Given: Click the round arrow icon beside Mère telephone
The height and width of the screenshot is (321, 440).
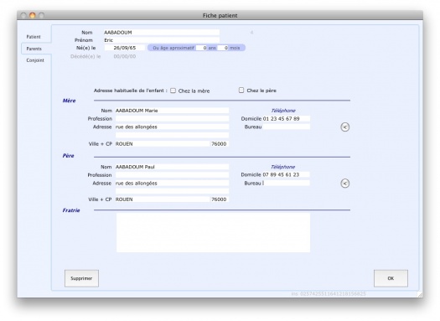Looking at the screenshot, I should click(344, 127).
